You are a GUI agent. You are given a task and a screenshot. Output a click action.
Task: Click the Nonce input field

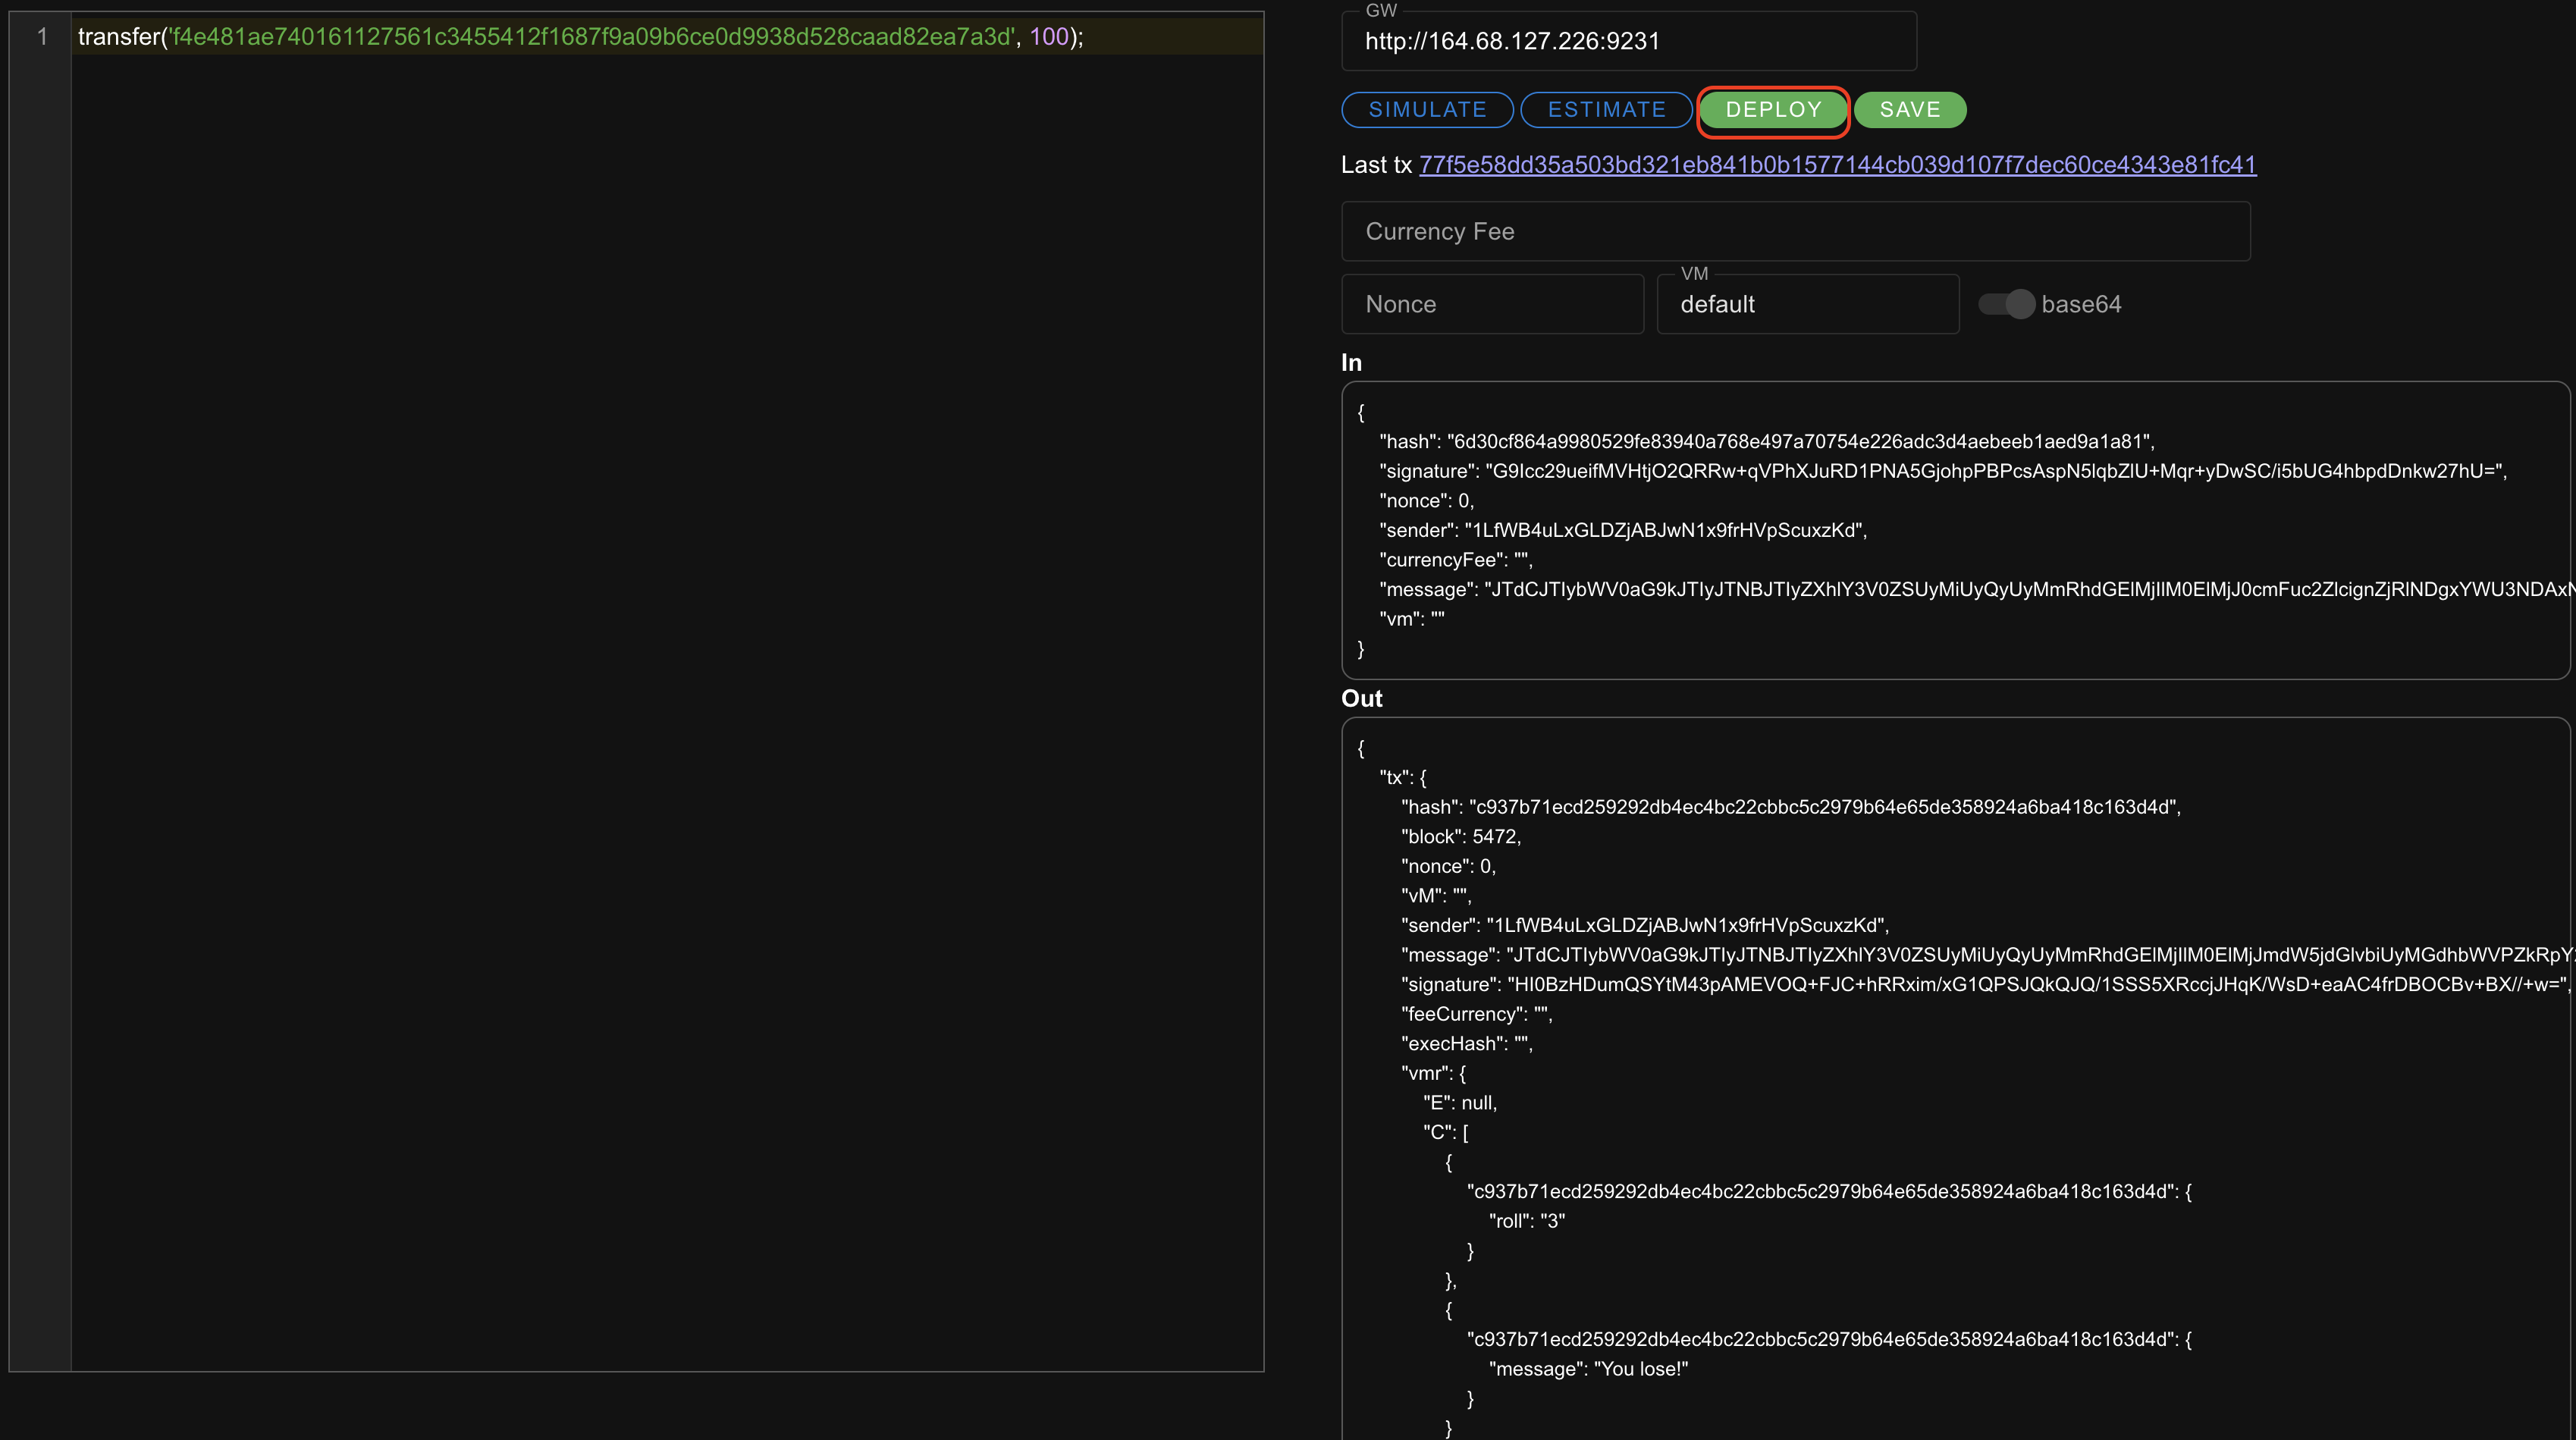[1492, 304]
